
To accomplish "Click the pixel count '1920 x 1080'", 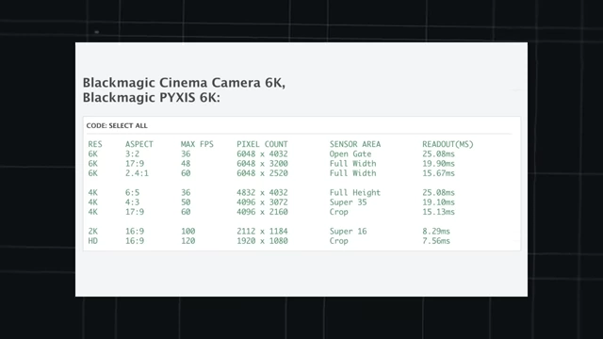I will 262,241.
